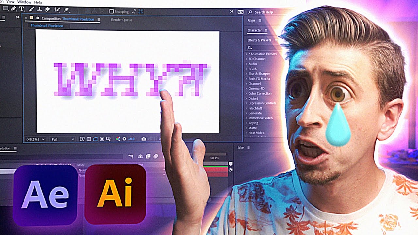The height and width of the screenshot is (235, 418).
Task: Expand the Color Correction category
Action: [246, 93]
